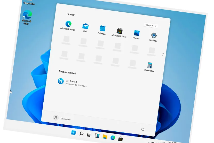Select the Recycle Bin desktop icon
Image resolution: width=214 pixels, height=143 pixels.
click(29, 3)
